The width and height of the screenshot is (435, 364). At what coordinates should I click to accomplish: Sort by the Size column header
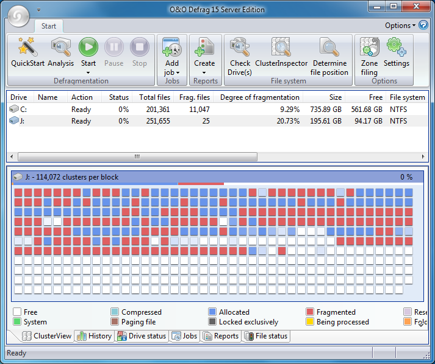[x=324, y=97]
